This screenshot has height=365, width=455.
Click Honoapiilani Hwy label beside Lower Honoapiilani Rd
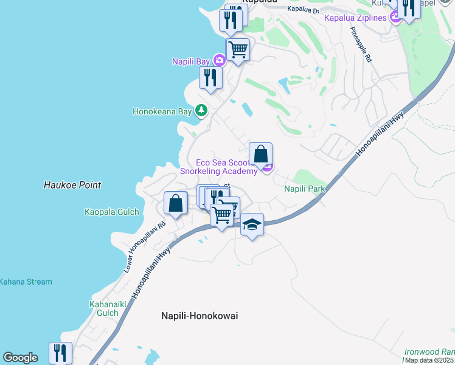151,273
